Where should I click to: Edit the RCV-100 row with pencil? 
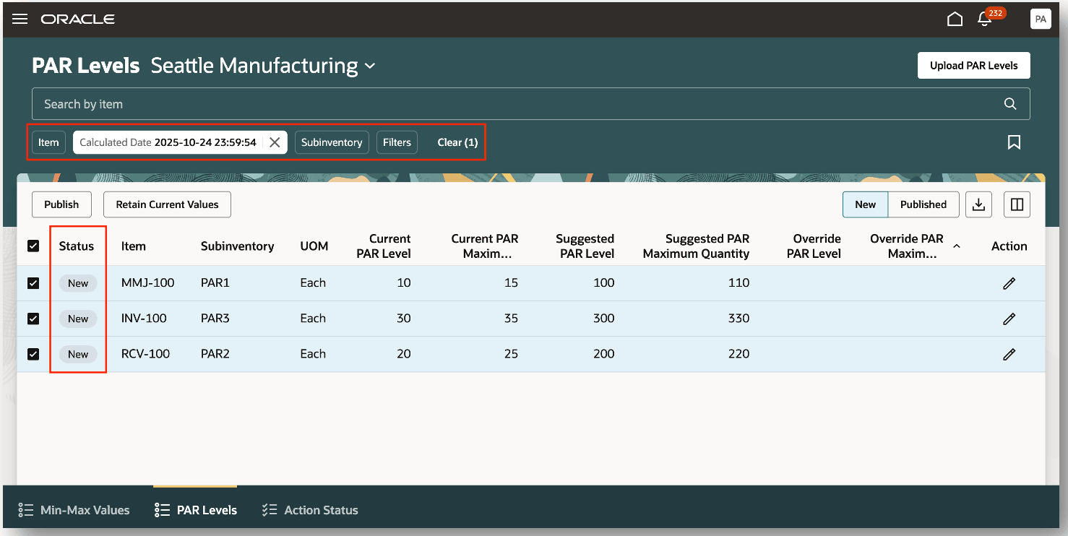[1009, 354]
